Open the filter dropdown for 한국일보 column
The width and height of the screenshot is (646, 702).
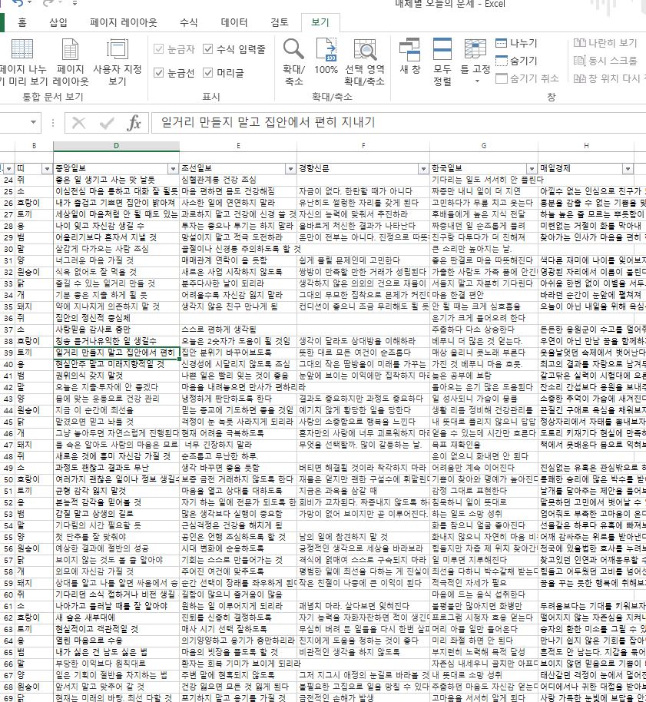[x=532, y=169]
